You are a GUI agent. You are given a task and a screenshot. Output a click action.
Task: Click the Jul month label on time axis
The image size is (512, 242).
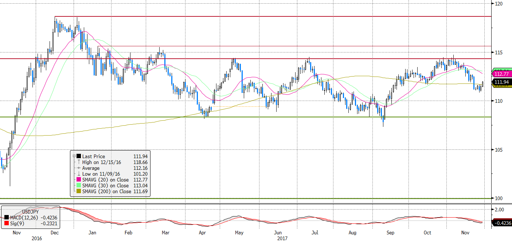click(x=315, y=233)
